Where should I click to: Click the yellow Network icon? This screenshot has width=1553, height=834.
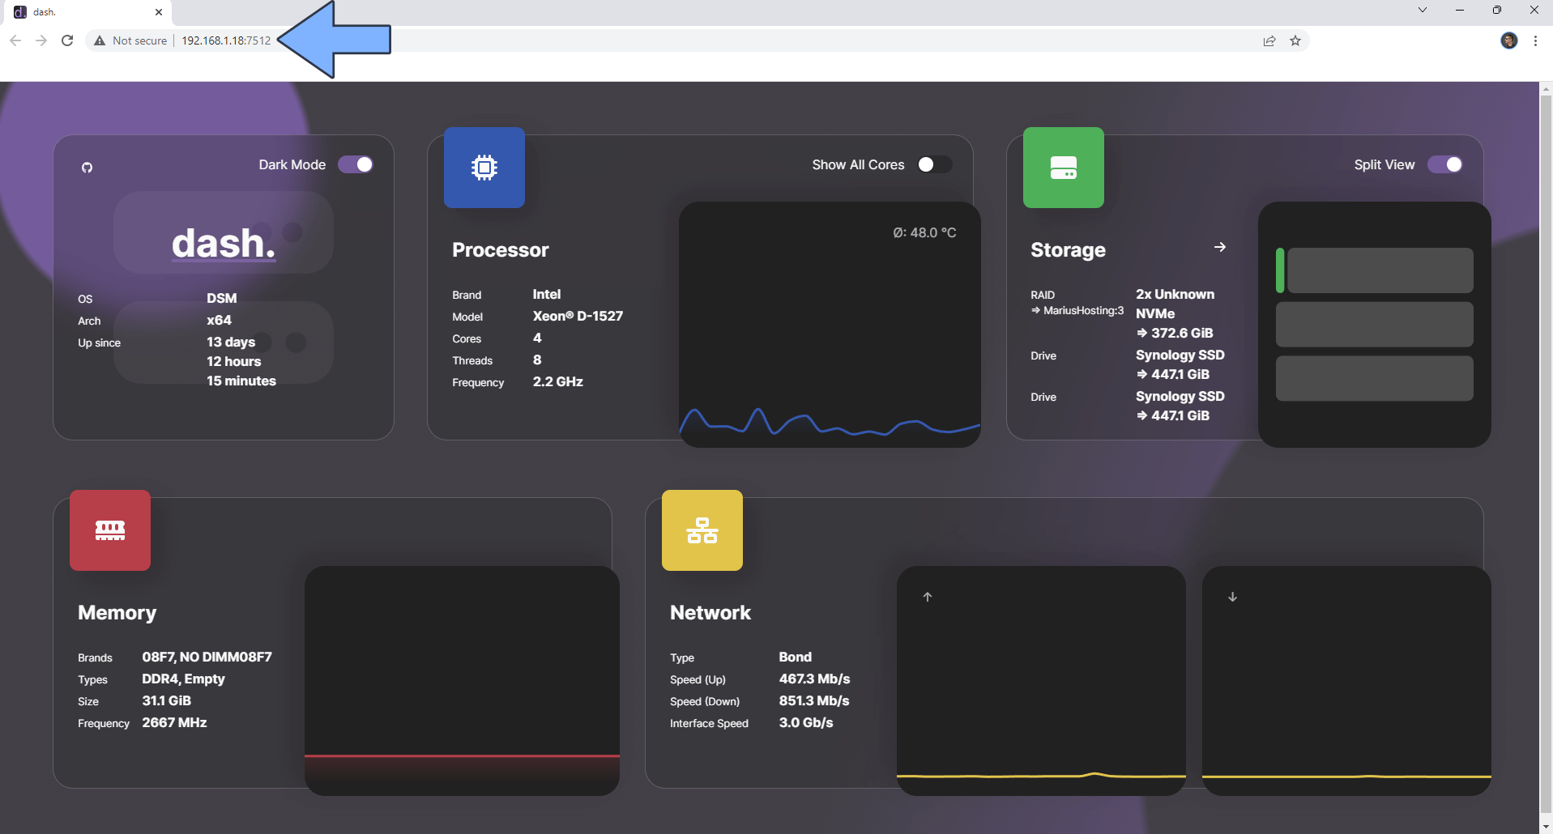coord(702,530)
